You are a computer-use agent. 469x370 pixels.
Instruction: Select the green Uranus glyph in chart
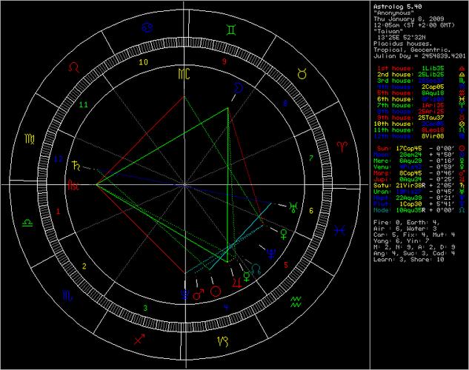[x=293, y=207]
